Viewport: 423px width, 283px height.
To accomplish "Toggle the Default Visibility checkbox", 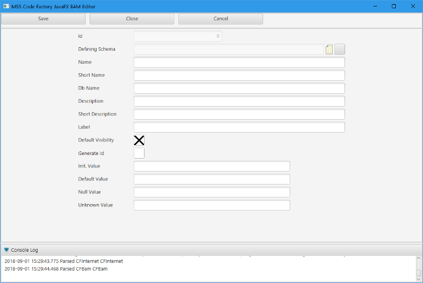I will coord(139,140).
